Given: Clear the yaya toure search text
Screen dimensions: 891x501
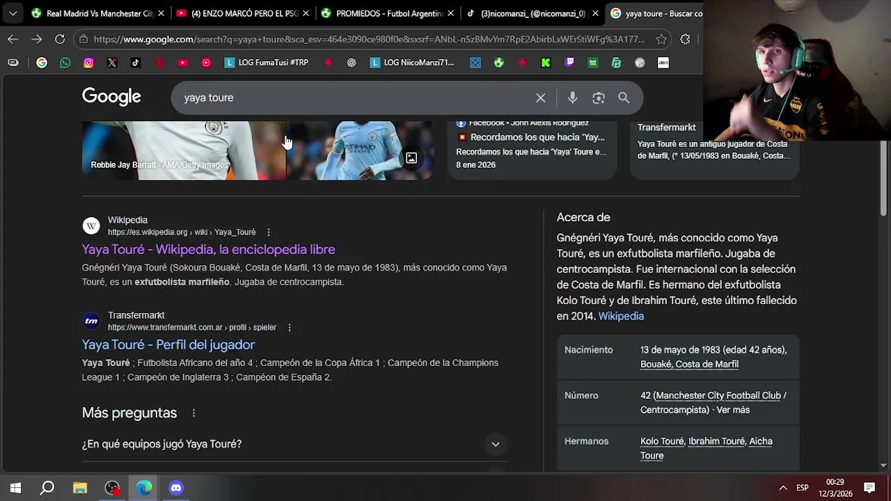Looking at the screenshot, I should point(541,98).
